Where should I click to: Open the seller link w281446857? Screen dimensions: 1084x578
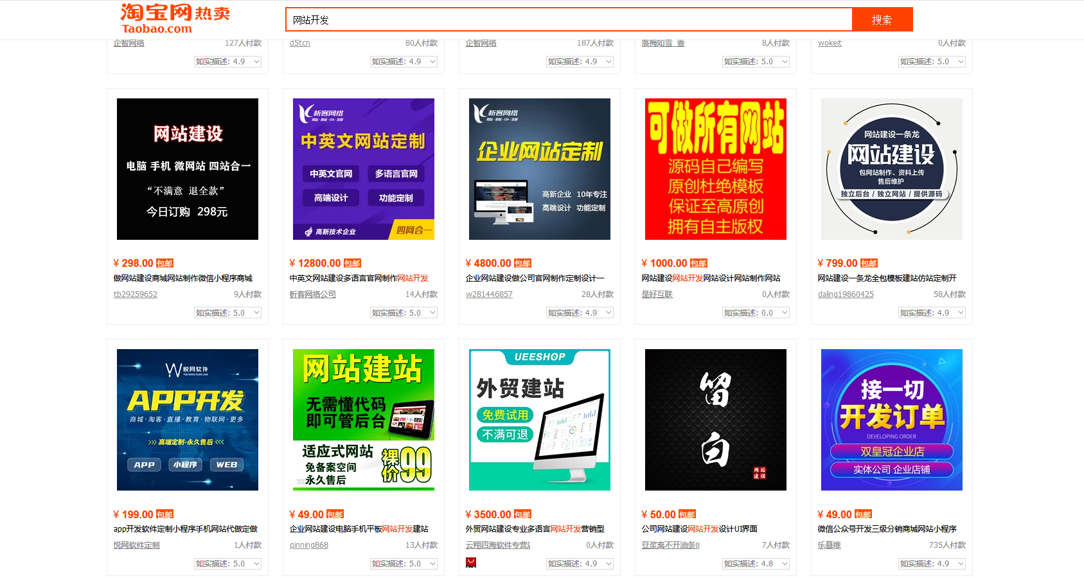pyautogui.click(x=489, y=294)
